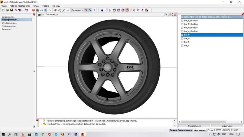Click the Open file folder icon
244x137 pixels.
click(7, 10)
